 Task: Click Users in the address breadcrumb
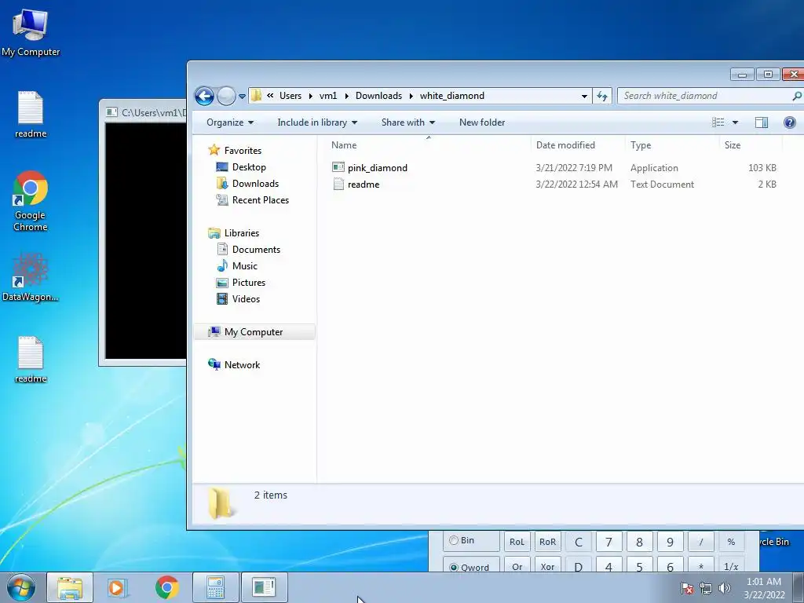291,96
